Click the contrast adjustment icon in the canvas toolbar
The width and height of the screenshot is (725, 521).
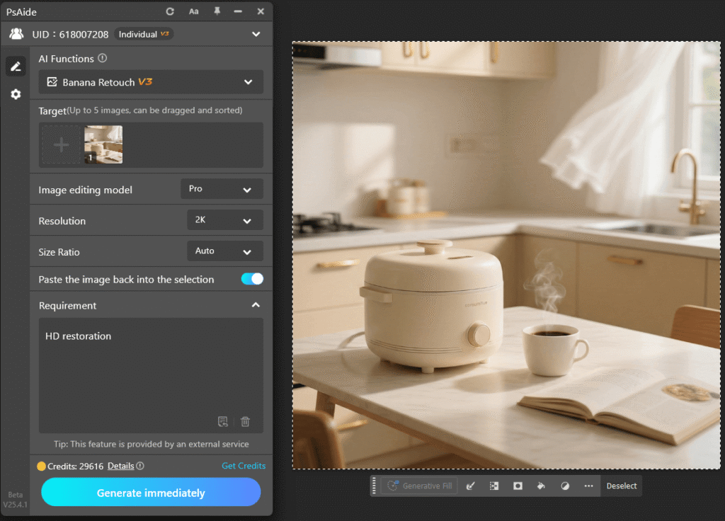[564, 486]
